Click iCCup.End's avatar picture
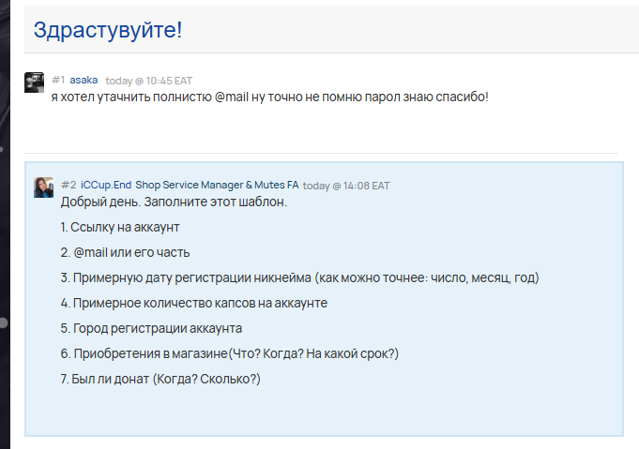The image size is (639, 449). [43, 187]
